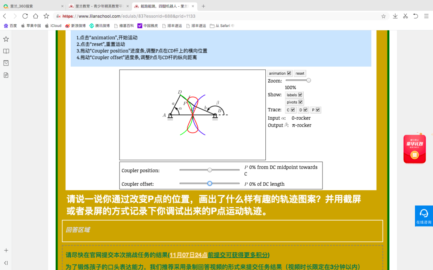Open the 苹果中国 bookmark
Viewport: 433px width, 270px height.
click(31, 25)
